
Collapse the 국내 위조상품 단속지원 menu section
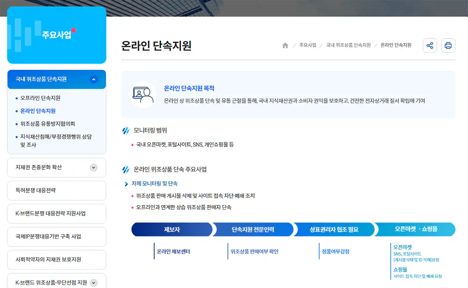point(93,79)
